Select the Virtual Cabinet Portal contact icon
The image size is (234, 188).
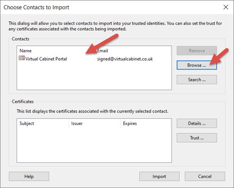[22, 58]
